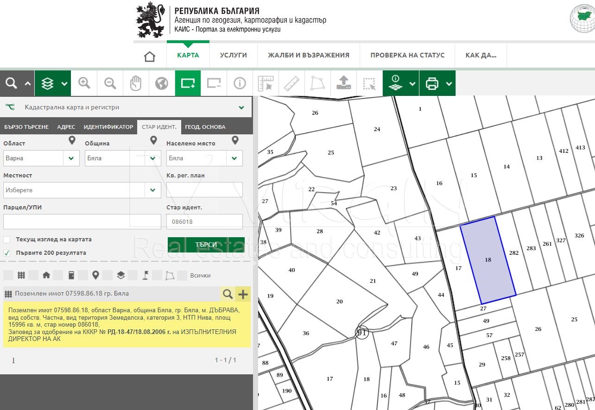Enable 'Текущ изглед на картата' checkbox
The height and width of the screenshot is (410, 595).
pyautogui.click(x=7, y=240)
